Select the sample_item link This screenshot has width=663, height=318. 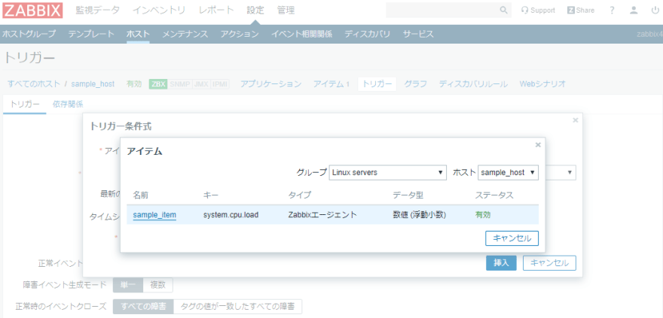pyautogui.click(x=154, y=215)
